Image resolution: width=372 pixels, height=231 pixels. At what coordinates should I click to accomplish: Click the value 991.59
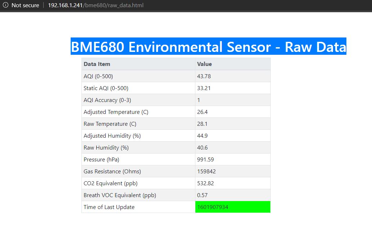(x=205, y=159)
